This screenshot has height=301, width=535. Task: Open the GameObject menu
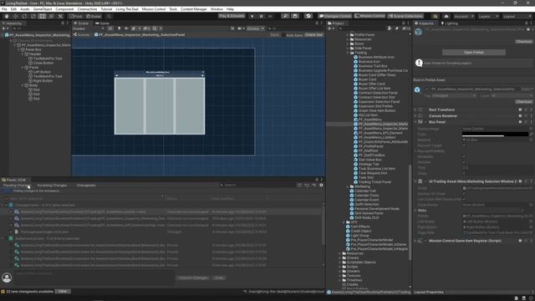(43, 9)
